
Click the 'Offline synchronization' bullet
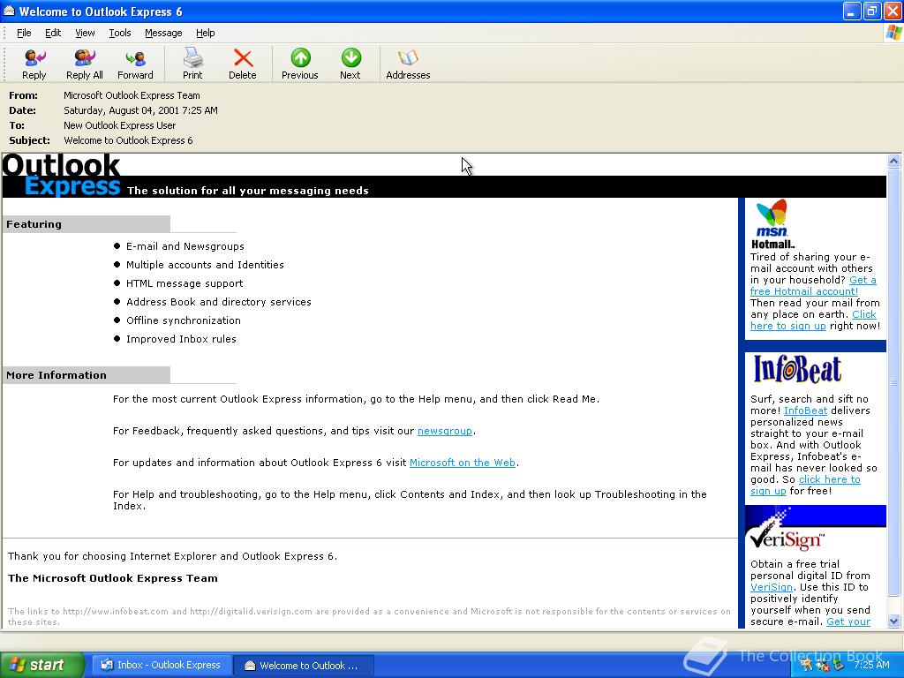point(184,320)
